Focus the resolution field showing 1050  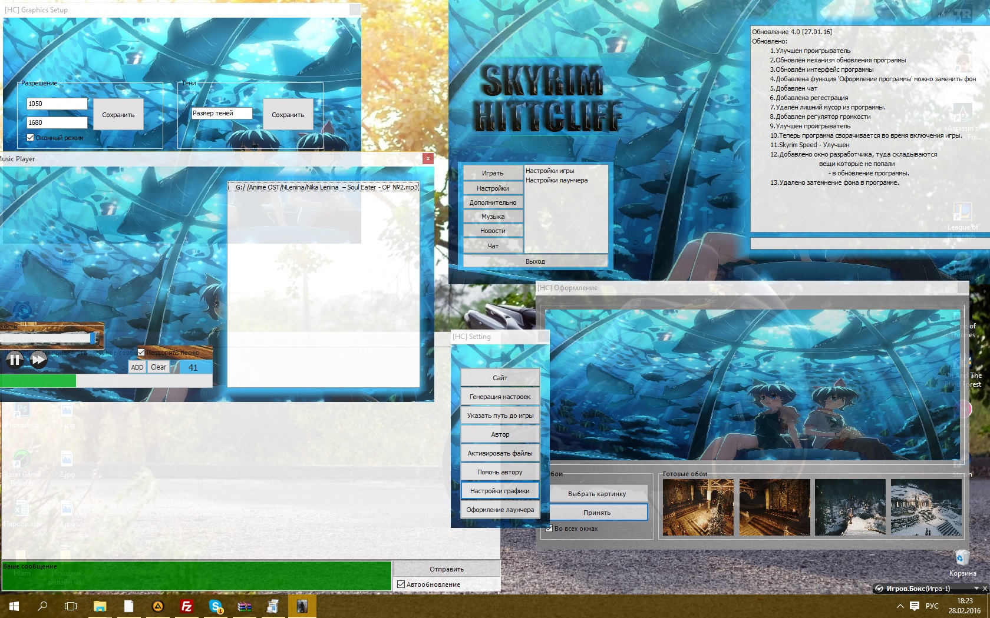pos(57,104)
